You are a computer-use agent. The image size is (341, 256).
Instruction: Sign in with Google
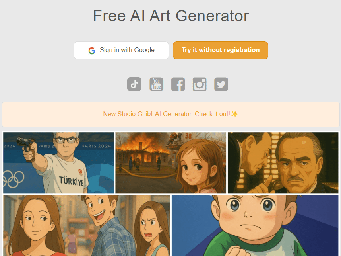[x=121, y=50]
